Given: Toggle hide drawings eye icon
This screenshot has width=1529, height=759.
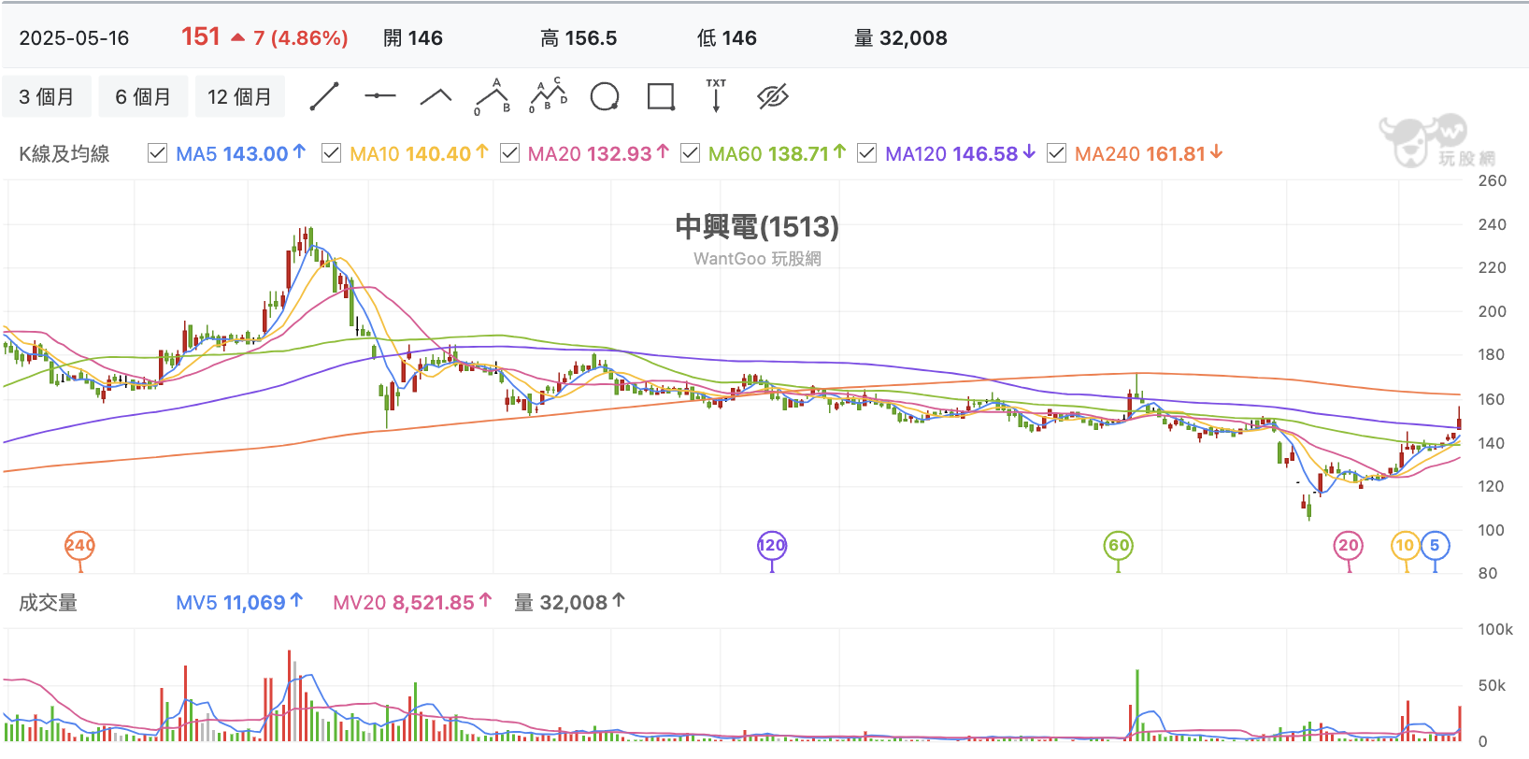Looking at the screenshot, I should (773, 96).
